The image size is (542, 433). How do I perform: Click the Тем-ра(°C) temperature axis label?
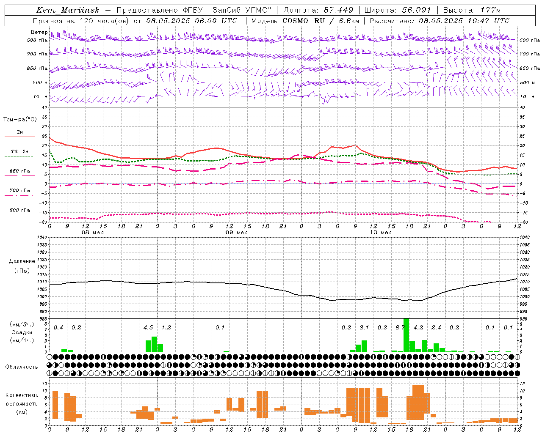click(20, 120)
